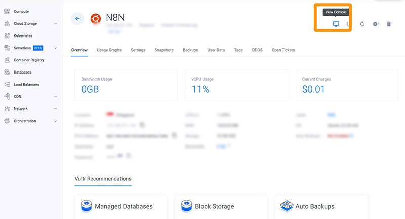Image resolution: width=405 pixels, height=219 pixels.
Task: Open the View Console icon
Action: tap(336, 24)
